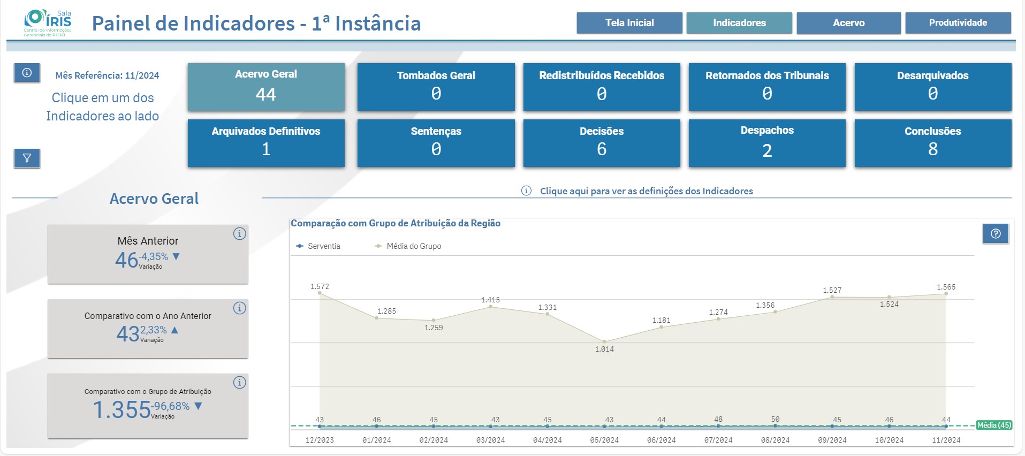1025x456 pixels.
Task: Select the Acervo Geral indicator card
Action: tap(266, 87)
